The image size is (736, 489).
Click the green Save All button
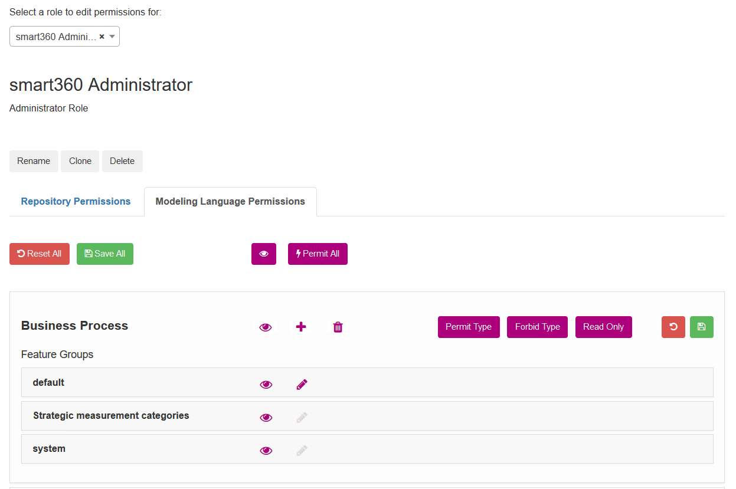pos(105,254)
